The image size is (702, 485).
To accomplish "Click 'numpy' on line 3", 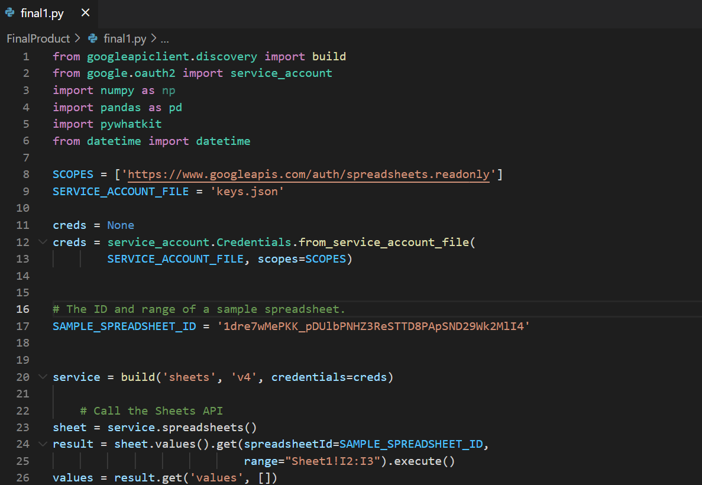I will pos(117,91).
